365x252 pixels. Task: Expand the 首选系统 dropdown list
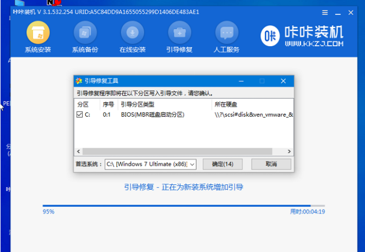192,164
